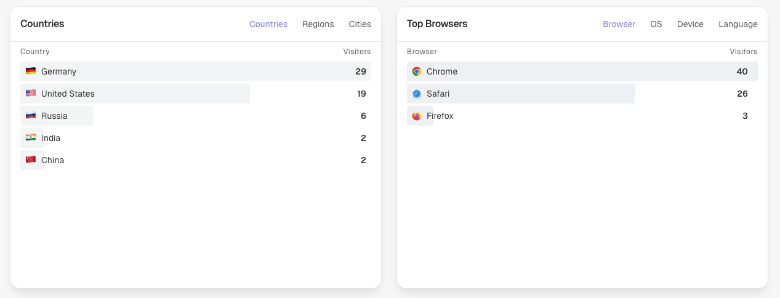
Task: Filter by Germany country name
Action: 58,71
